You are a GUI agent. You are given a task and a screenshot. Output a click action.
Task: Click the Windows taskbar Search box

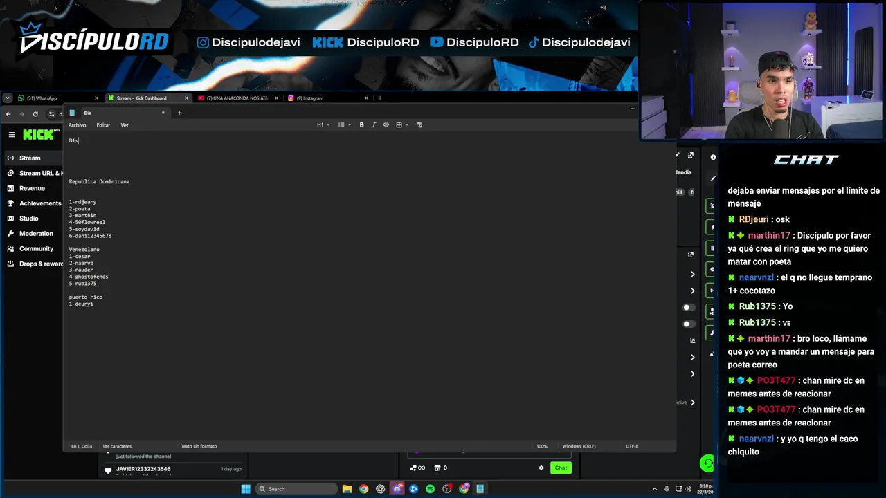coord(296,489)
